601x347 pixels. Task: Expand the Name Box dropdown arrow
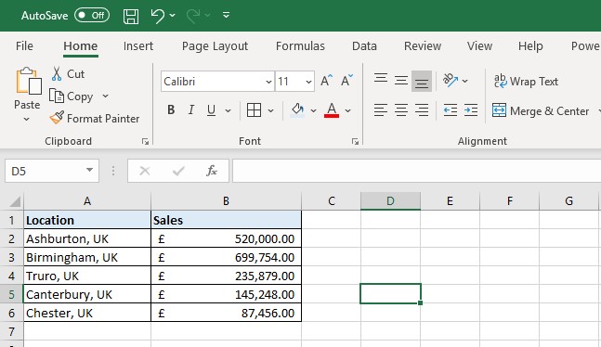pos(89,170)
